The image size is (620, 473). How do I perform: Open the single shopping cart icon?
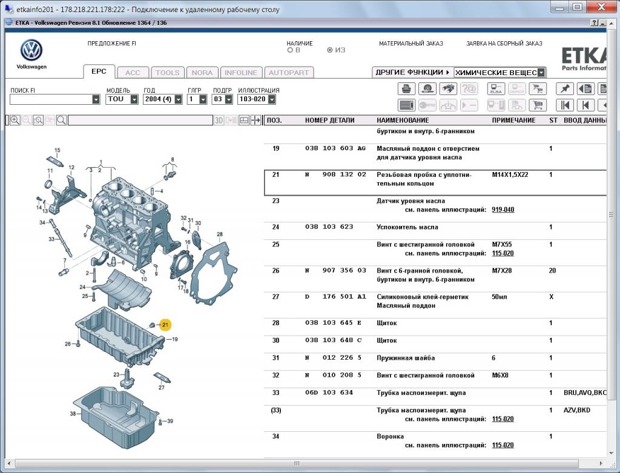(538, 105)
